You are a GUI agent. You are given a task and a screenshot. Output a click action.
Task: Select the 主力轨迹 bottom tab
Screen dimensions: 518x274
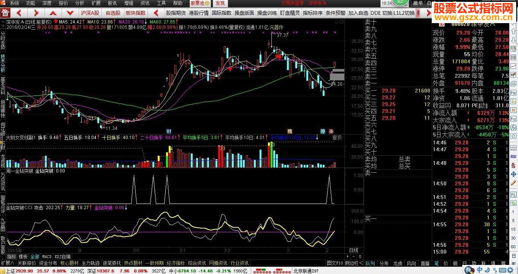pos(90,263)
